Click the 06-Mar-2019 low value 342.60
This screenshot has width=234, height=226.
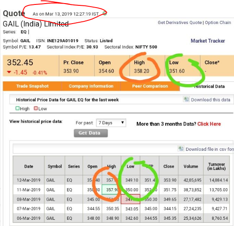[132, 218]
